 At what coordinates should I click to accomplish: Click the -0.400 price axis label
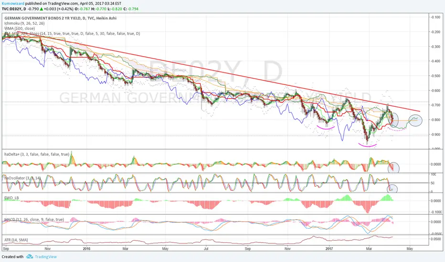click(435, 61)
